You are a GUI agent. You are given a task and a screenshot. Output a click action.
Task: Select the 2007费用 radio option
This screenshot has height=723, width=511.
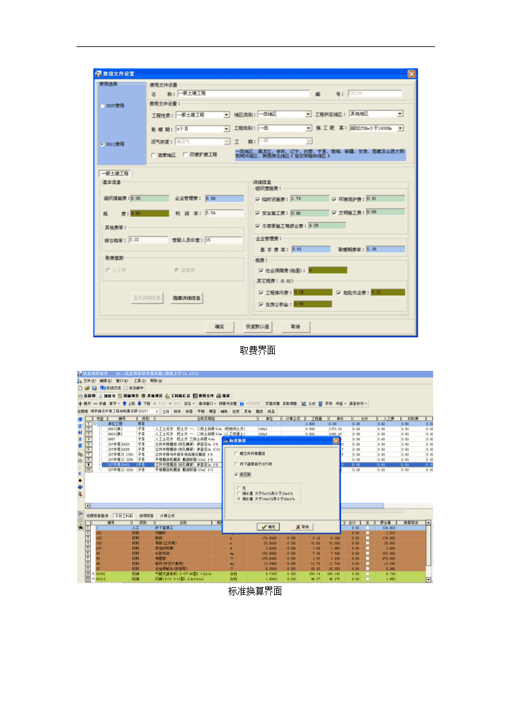point(102,106)
